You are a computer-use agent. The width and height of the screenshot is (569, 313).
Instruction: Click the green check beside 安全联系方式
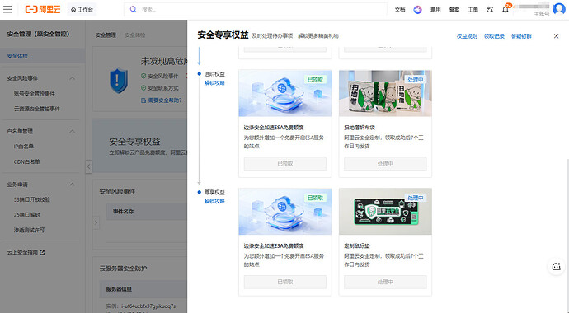[x=143, y=88]
